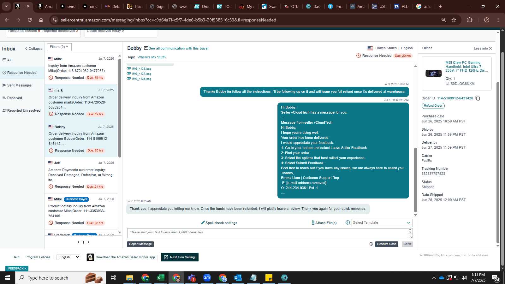
Task: Open Select Template dropdown
Action: [x=382, y=223]
